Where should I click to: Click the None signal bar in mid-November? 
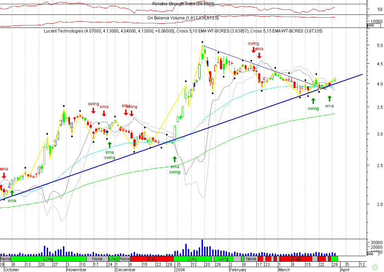97,259
